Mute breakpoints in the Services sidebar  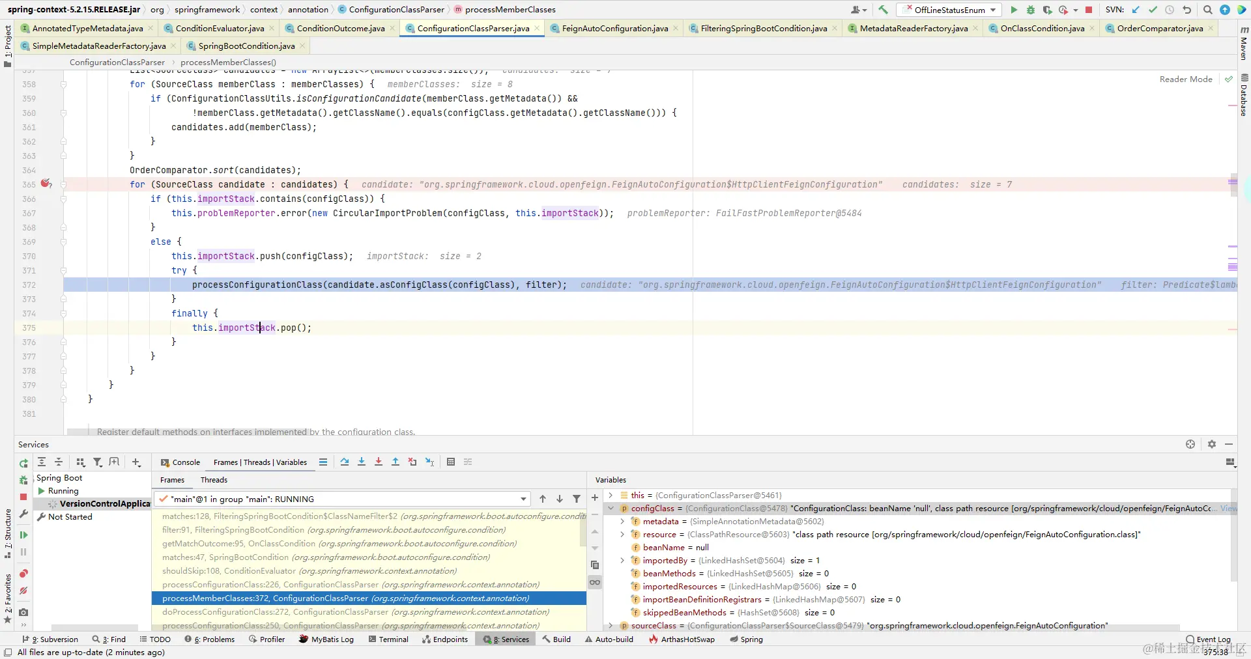point(23,591)
